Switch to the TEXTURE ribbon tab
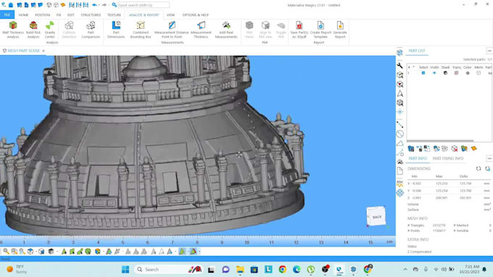 coord(114,14)
